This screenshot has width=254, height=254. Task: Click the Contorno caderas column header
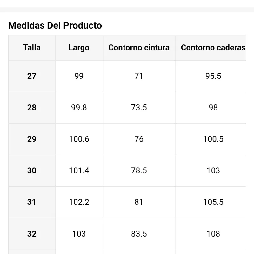click(x=213, y=48)
